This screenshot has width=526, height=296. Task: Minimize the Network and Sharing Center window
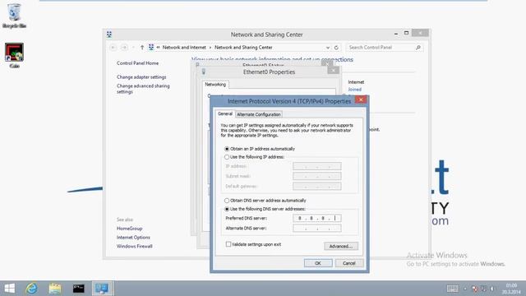point(396,33)
